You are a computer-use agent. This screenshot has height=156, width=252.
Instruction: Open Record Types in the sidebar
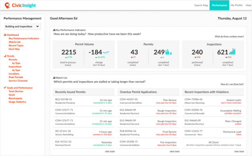point(16,45)
